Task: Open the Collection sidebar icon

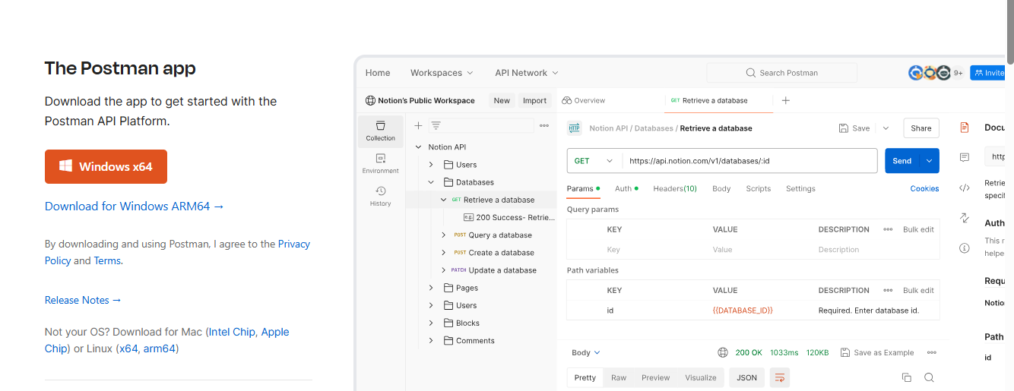Action: 381,131
